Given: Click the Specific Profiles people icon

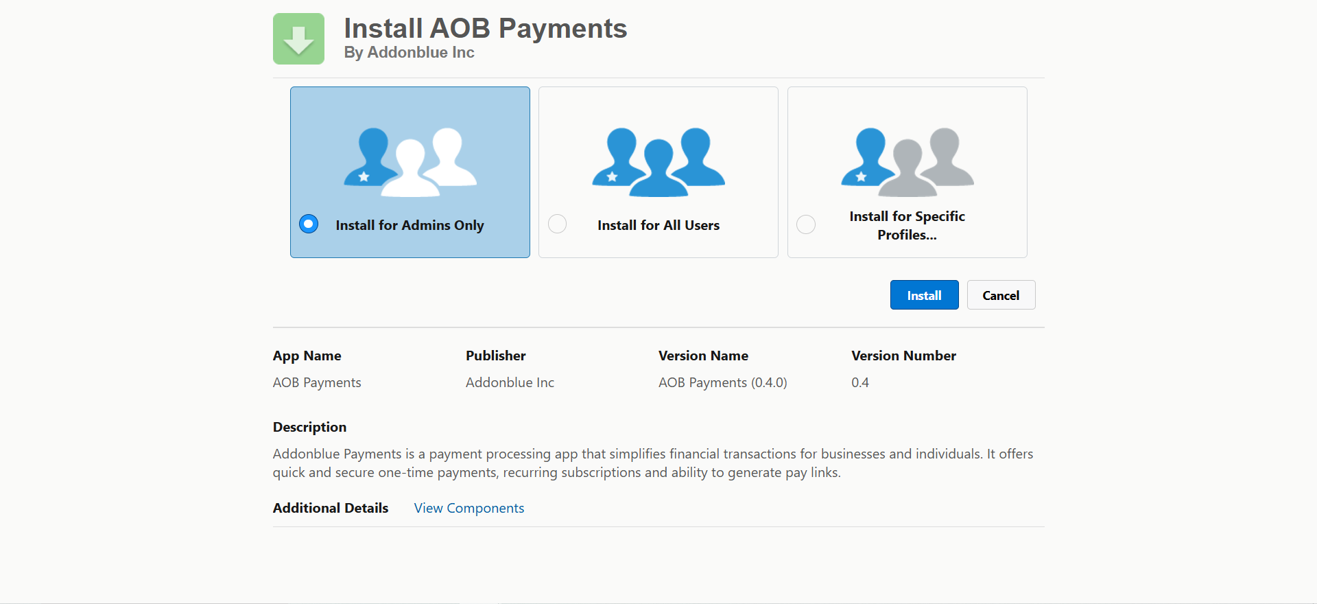Looking at the screenshot, I should [x=907, y=162].
